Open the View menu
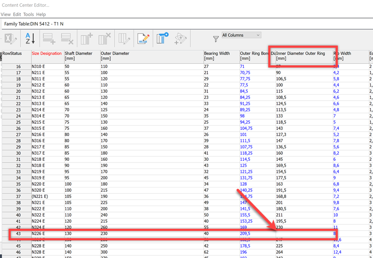Screen dimensions: 373x258 (x=6, y=14)
